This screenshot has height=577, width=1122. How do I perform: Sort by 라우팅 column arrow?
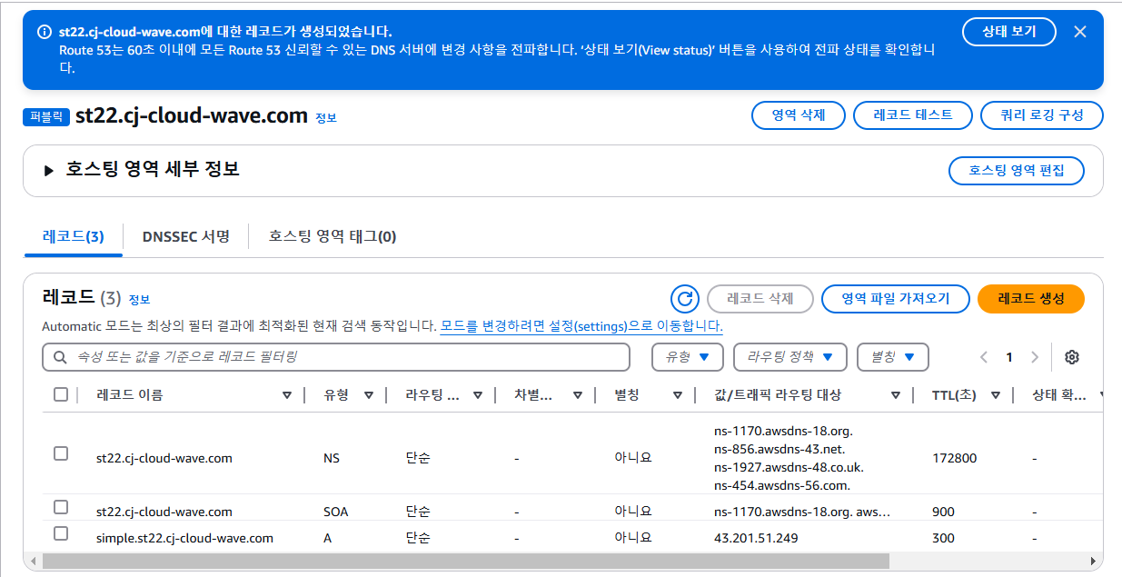point(478,395)
